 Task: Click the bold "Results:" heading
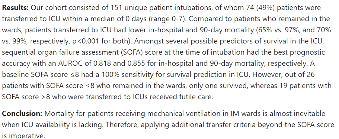coord(15,8)
